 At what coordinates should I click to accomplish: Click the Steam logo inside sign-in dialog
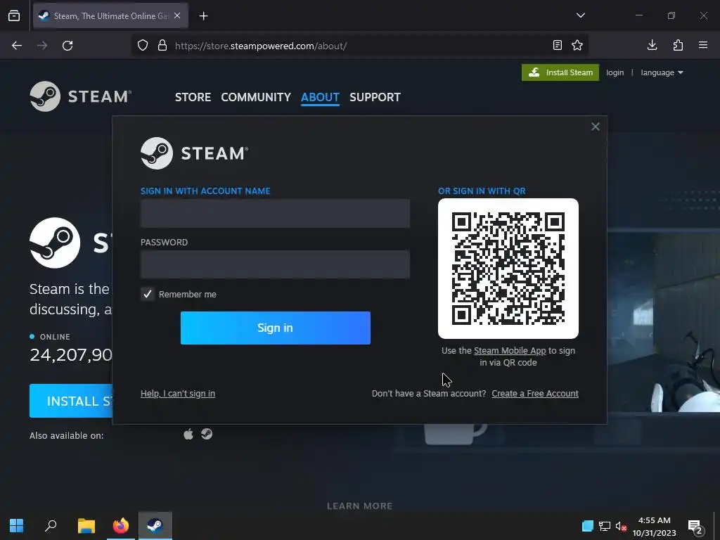194,153
